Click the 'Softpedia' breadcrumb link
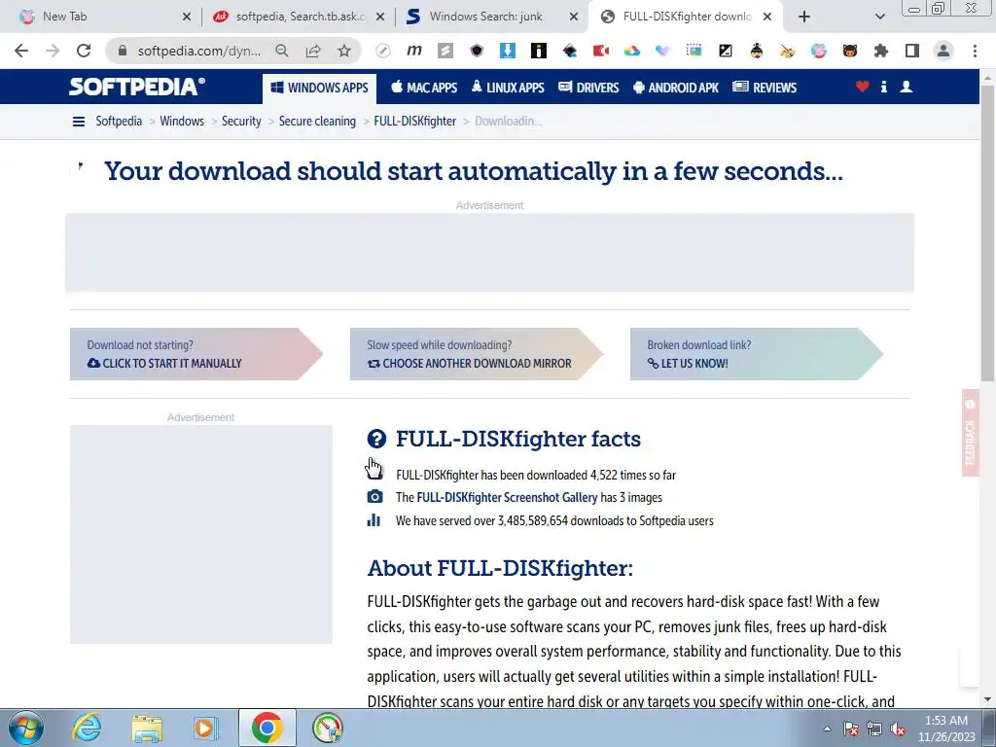The height and width of the screenshot is (747, 996). [119, 121]
